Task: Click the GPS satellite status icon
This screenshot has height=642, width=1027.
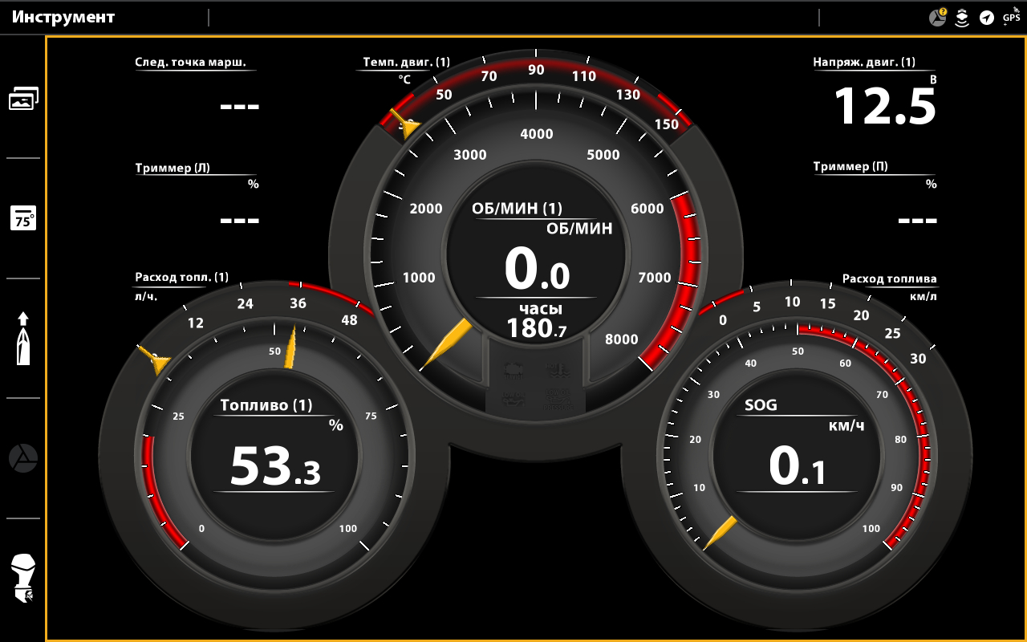Action: 1011,17
